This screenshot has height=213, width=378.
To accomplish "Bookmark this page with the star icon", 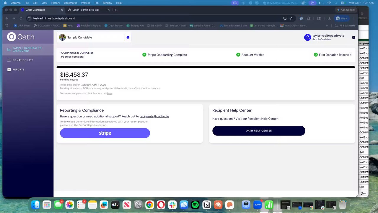I will click(291, 18).
